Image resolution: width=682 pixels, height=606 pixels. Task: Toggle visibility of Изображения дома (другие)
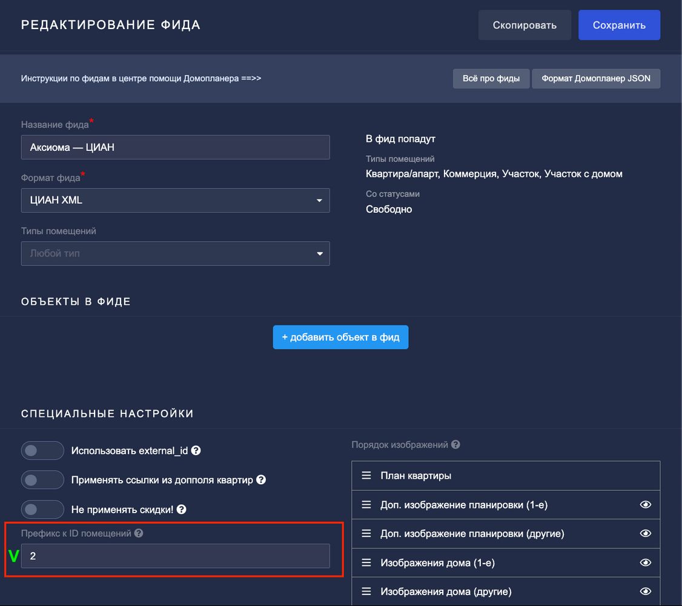tap(646, 591)
